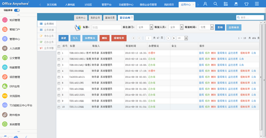The width and height of the screenshot is (266, 138).
Task: Go to last page arrow
Action: (x=174, y=38)
